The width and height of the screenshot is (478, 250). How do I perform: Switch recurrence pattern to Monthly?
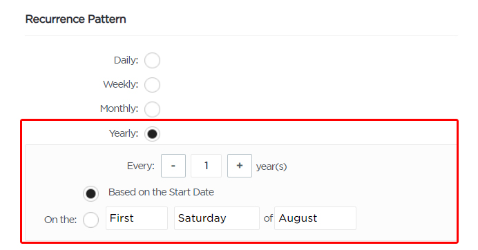tap(152, 109)
